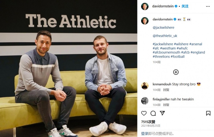Click header davidornstein profile avatar
This screenshot has height=137, width=214.
[x=145, y=6]
